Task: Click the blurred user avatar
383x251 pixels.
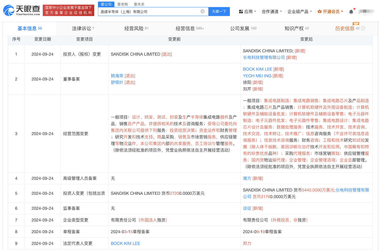Action: 366,11
